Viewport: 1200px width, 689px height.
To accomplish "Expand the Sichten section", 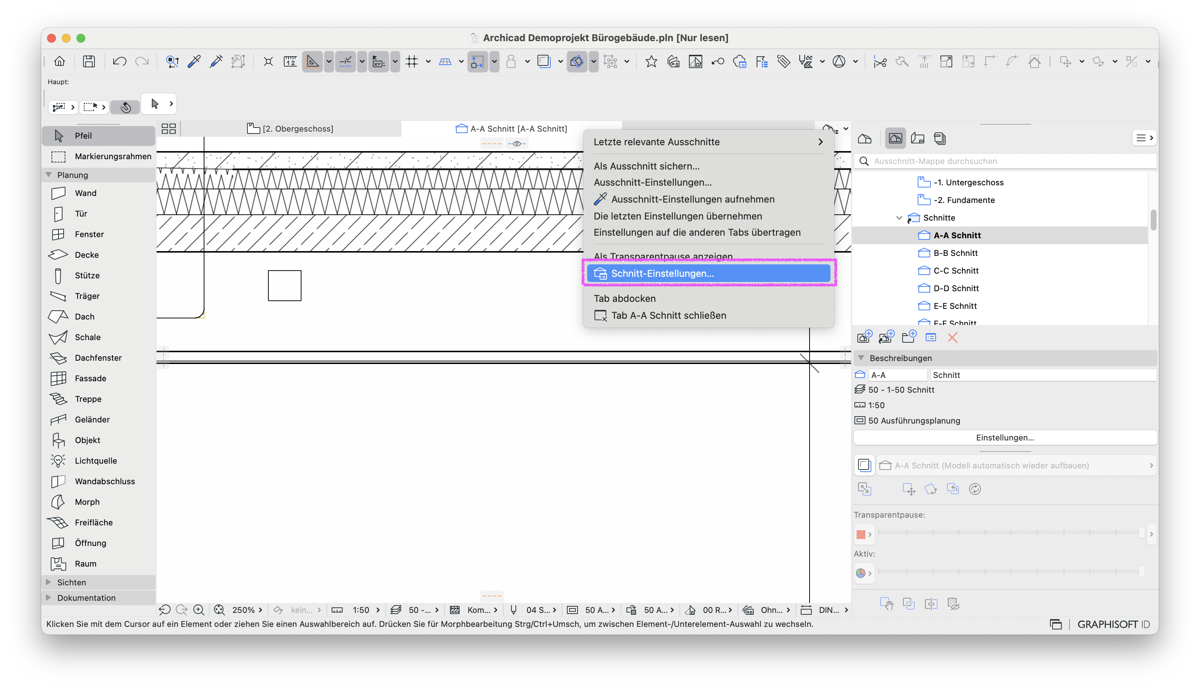I will 48,582.
